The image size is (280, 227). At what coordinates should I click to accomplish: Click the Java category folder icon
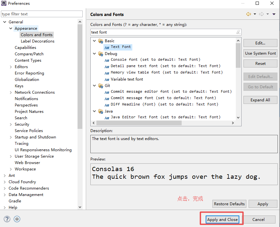(101, 111)
